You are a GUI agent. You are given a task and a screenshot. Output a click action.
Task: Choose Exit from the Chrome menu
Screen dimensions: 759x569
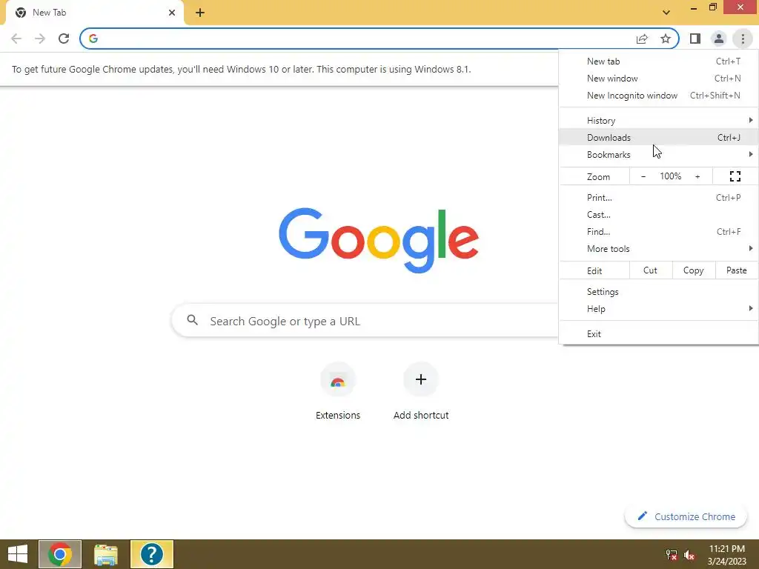click(658, 334)
